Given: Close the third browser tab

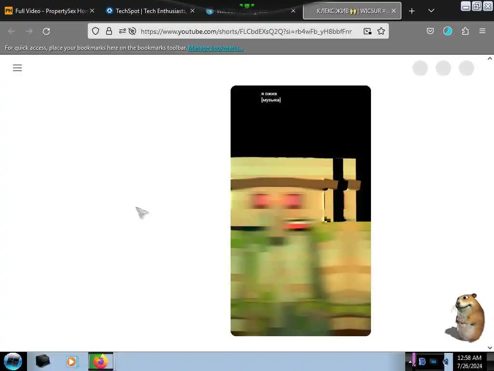Looking at the screenshot, I should pos(293,11).
